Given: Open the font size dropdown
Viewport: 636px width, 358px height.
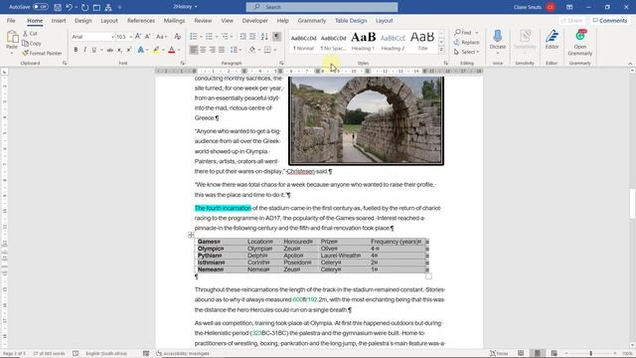Looking at the screenshot, I should click(130, 37).
